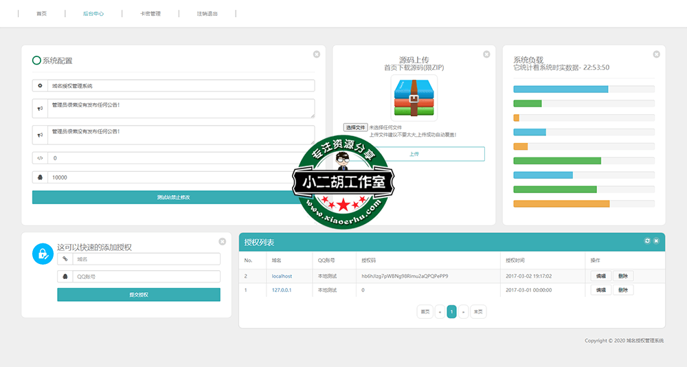The height and width of the screenshot is (367, 687).
Task: Select 注销退出 to log out
Action: (x=207, y=14)
